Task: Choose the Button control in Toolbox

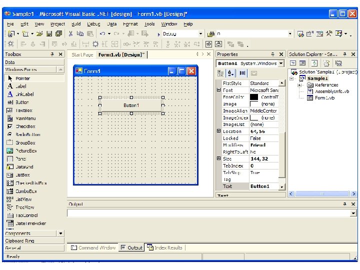Action: (x=34, y=102)
